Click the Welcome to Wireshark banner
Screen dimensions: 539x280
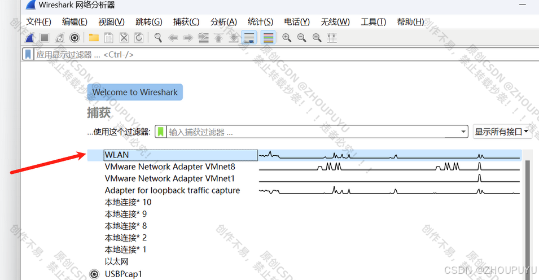coord(135,92)
